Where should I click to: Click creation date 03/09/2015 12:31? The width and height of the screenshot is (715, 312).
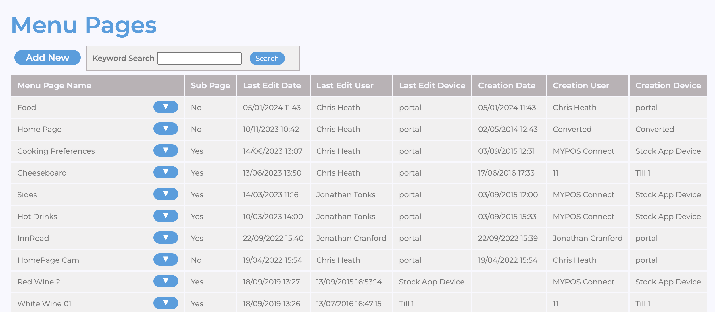[506, 151]
